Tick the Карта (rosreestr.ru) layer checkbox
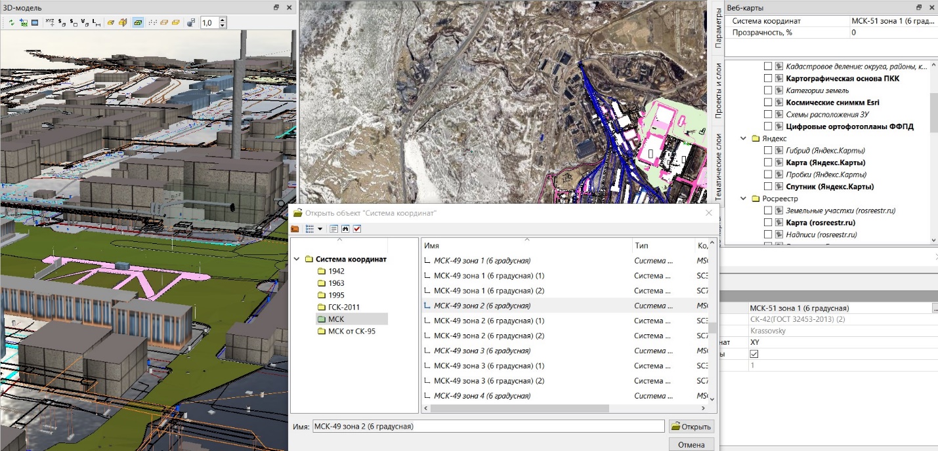This screenshot has height=451, width=938. point(768,223)
